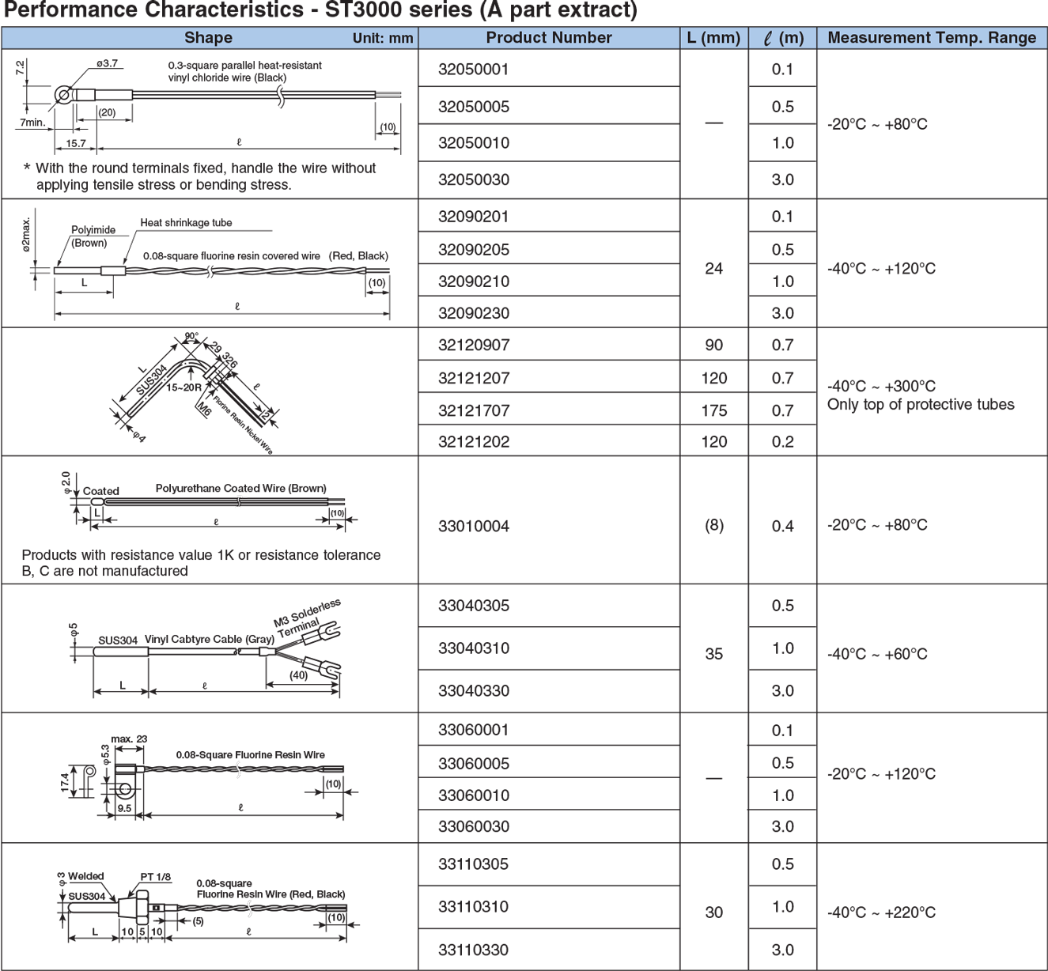Image resolution: width=1048 pixels, height=971 pixels.
Task: Click the -40°C ~ +220°C temperature range
Action: [881, 912]
